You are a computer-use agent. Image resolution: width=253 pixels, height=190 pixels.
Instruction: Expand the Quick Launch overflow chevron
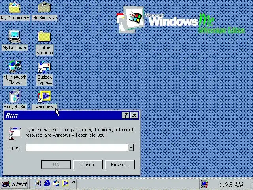[x=74, y=182]
